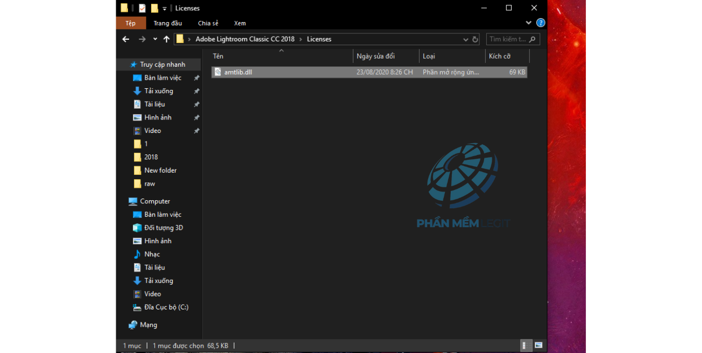Click the Hình ảnh icon under Computer
This screenshot has width=702, height=353.
tap(137, 241)
